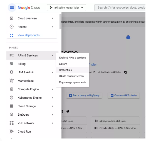Expand the Recent submenu chevron
156x141 pixels.
[x=52, y=27]
